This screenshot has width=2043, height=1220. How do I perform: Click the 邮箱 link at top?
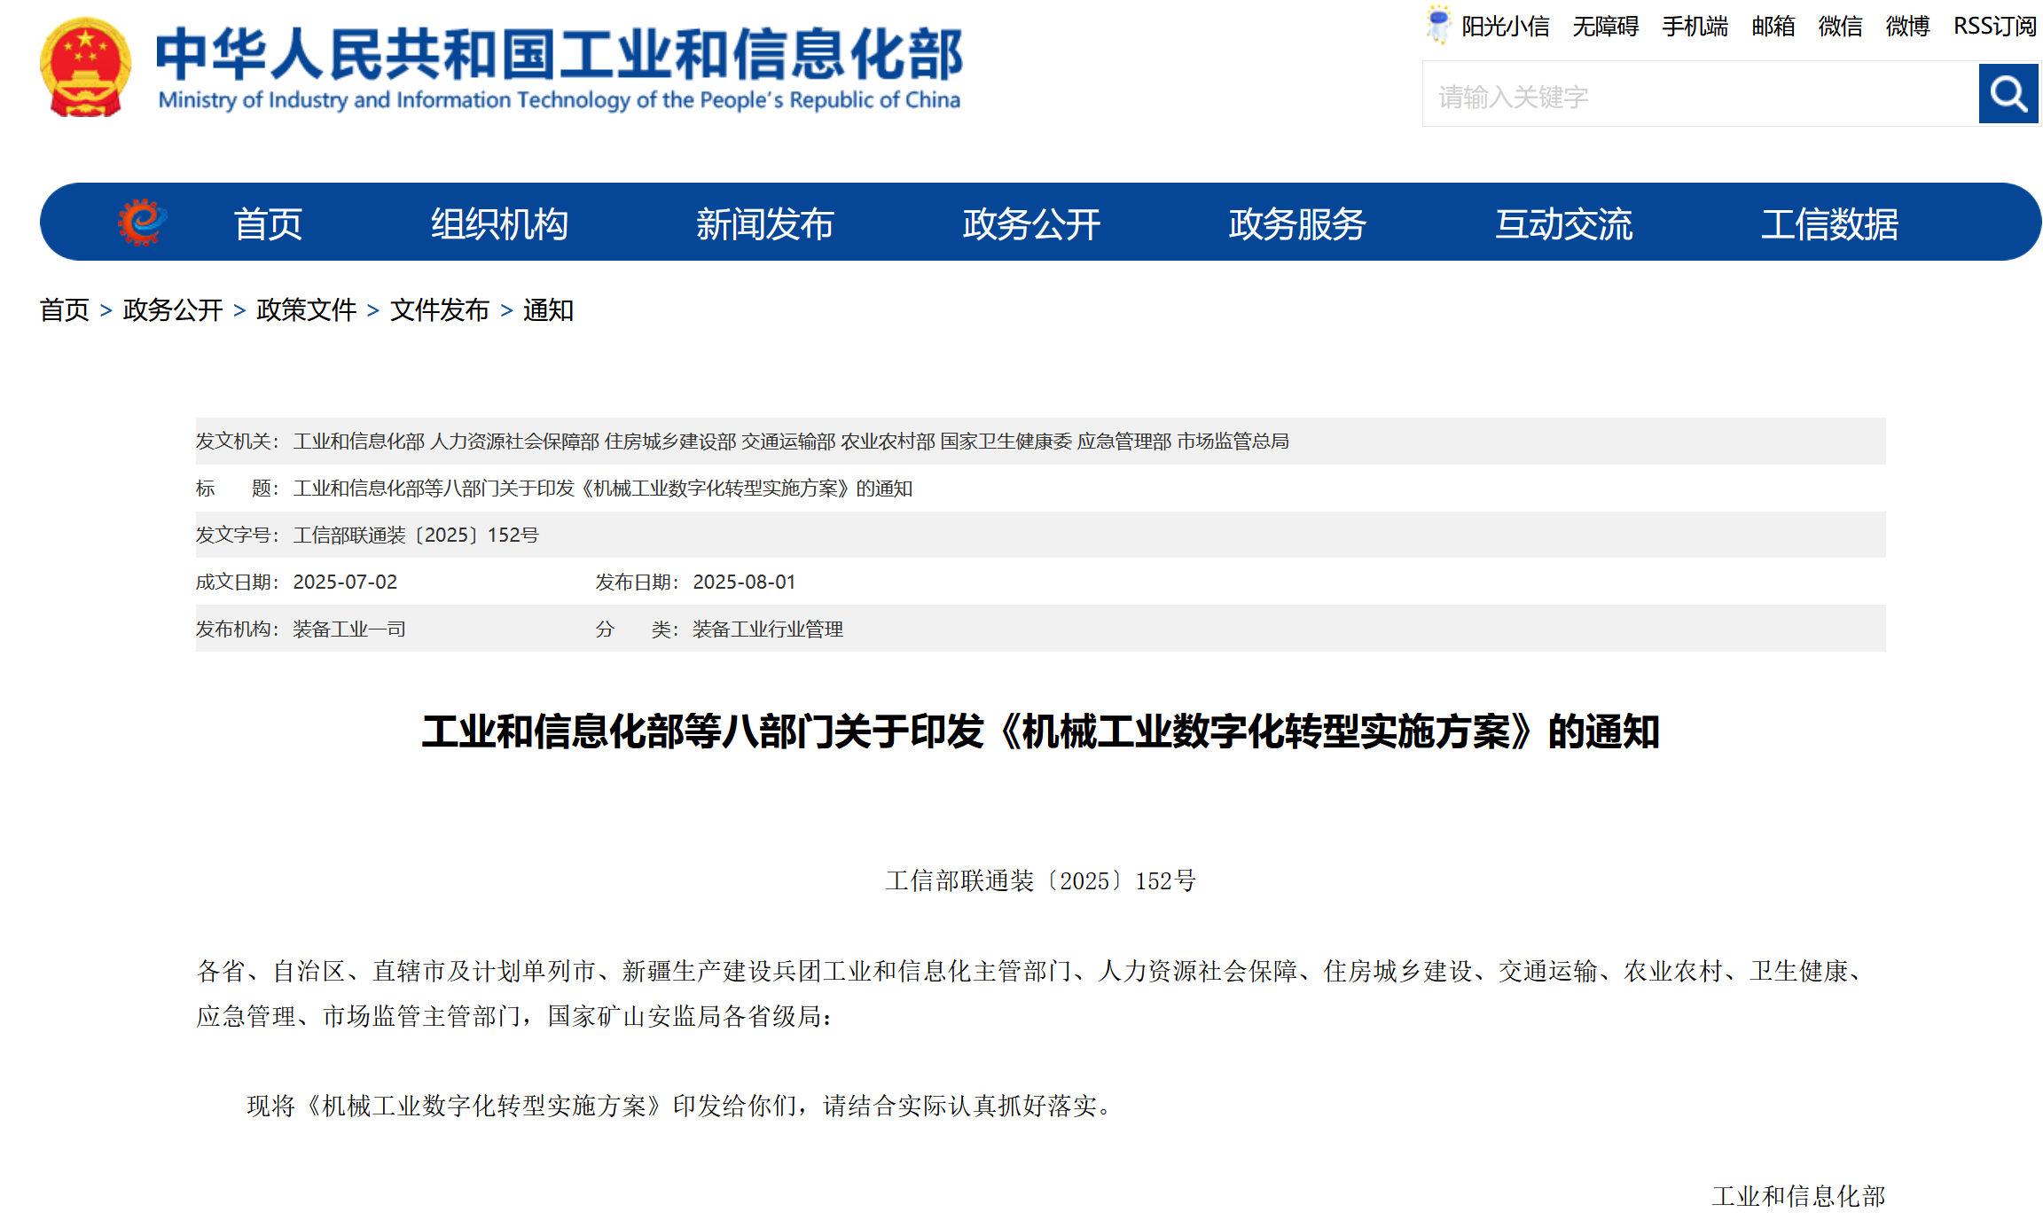[1773, 27]
